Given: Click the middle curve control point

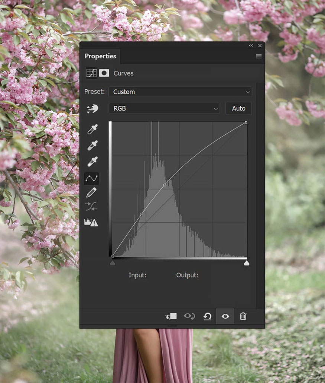Looking at the screenshot, I should click(165, 185).
